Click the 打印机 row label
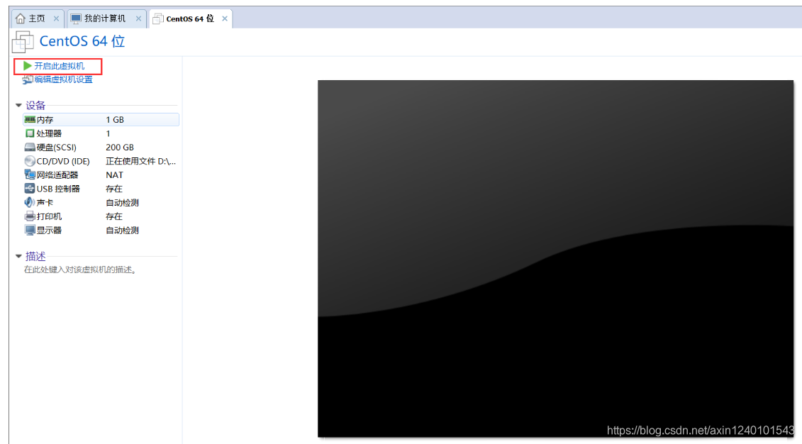This screenshot has height=444, width=802. (49, 216)
